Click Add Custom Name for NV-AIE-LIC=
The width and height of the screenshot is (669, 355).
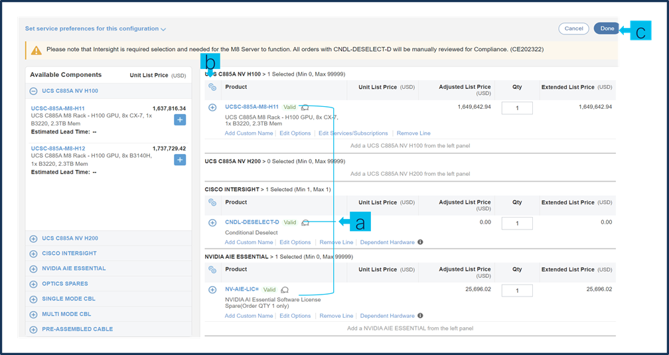pyautogui.click(x=249, y=316)
